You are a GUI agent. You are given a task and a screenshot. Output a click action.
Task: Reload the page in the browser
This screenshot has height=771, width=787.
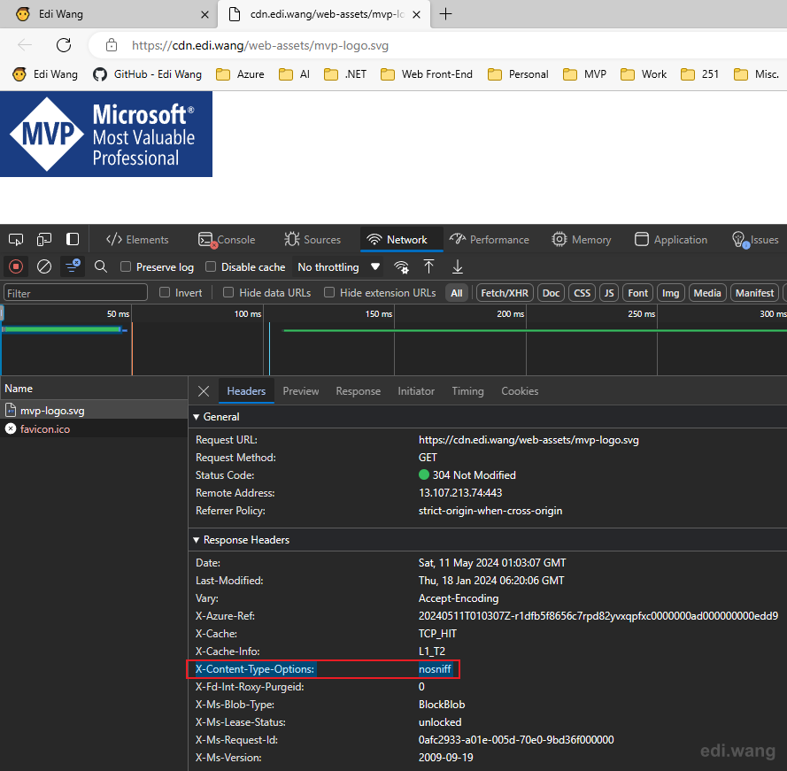click(64, 45)
